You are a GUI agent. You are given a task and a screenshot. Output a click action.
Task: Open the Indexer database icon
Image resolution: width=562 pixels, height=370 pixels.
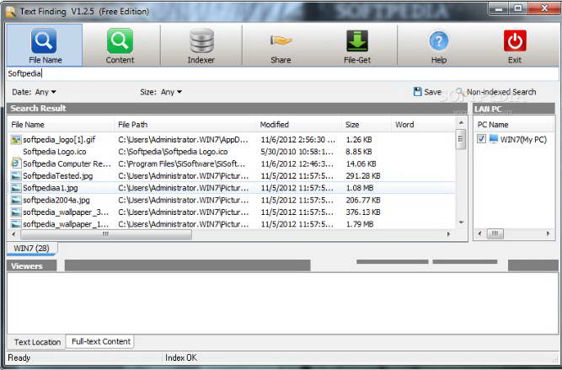click(x=201, y=40)
